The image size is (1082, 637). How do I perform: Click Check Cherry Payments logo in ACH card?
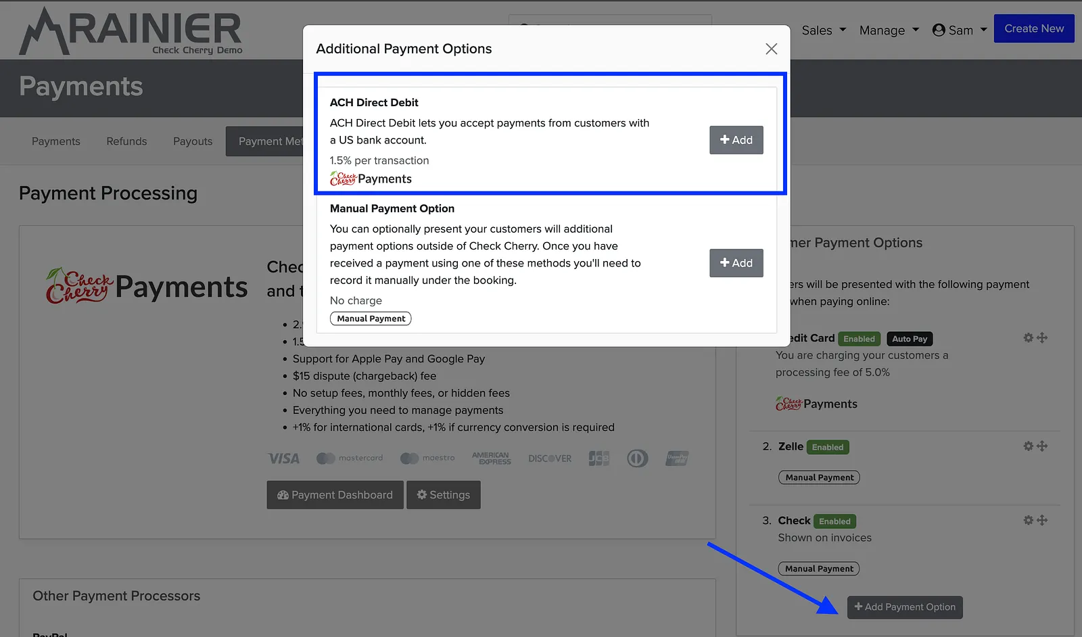pos(371,179)
